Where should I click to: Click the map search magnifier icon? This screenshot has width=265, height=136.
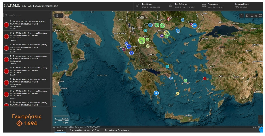(x=242, y=15)
